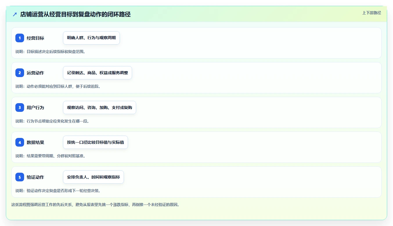Click the 数据结果 step label
The image size is (393, 226).
35,142
